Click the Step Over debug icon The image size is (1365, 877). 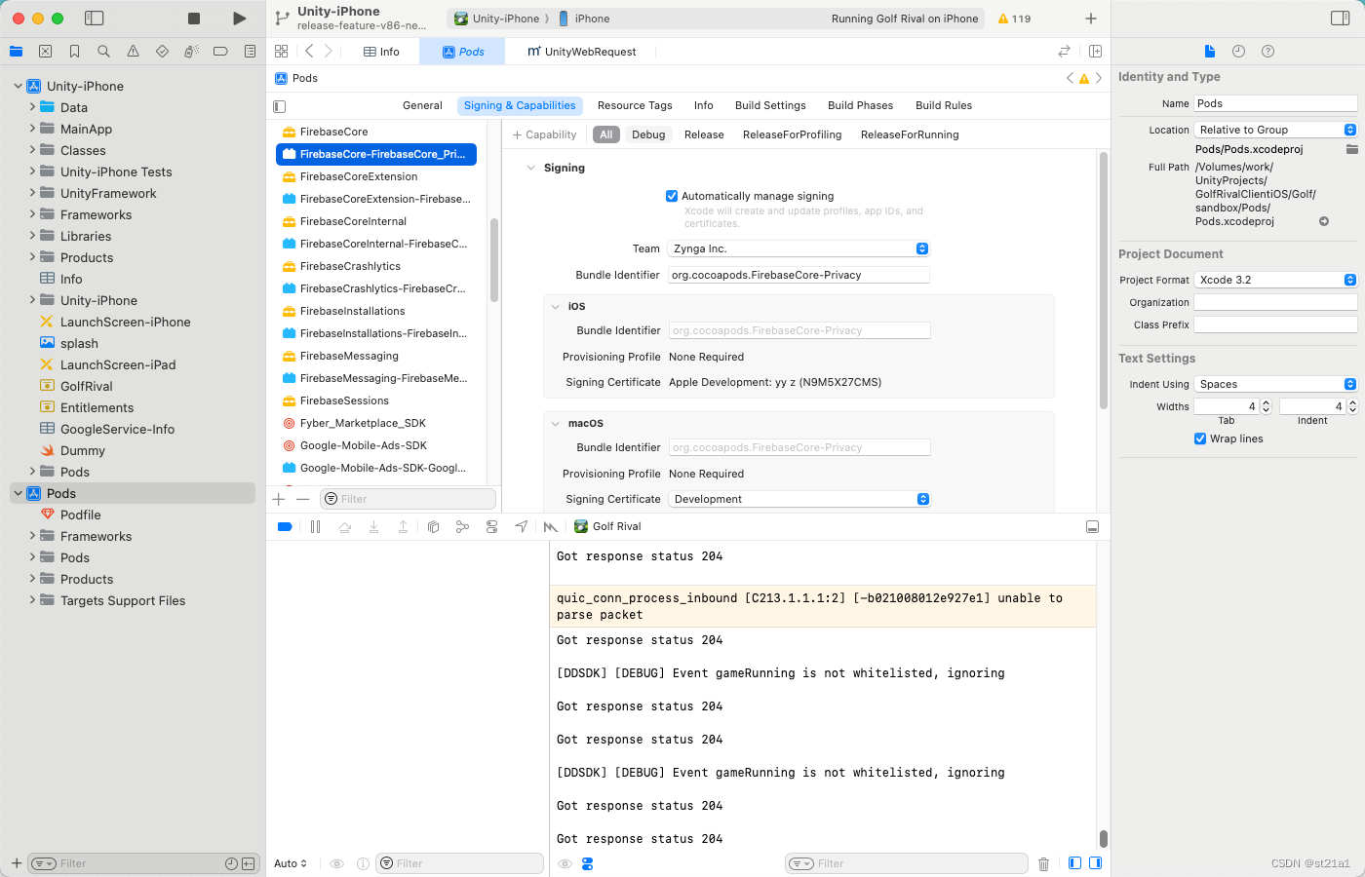coord(344,527)
